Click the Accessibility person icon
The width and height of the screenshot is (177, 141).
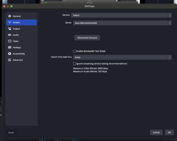(10, 54)
